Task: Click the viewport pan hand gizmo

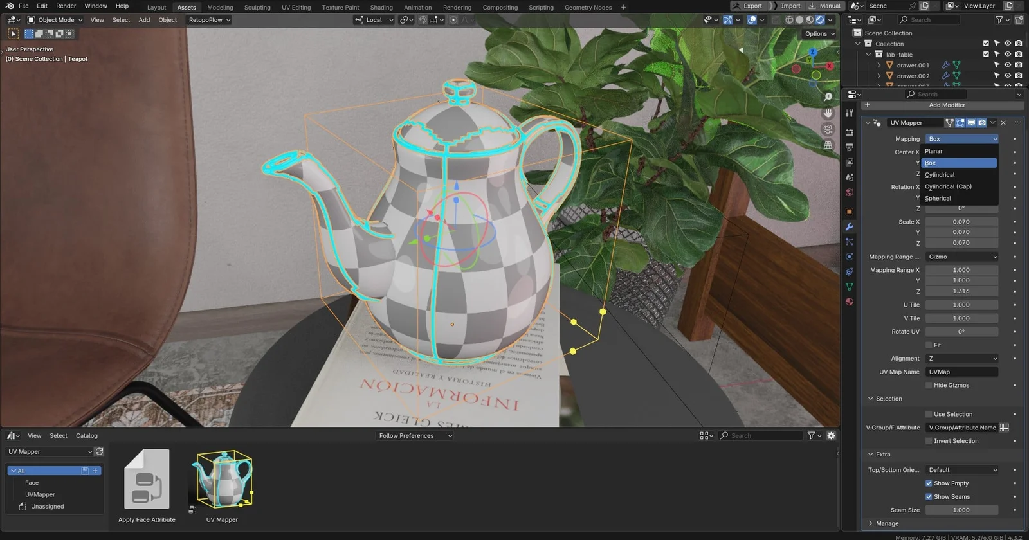Action: 828,113
